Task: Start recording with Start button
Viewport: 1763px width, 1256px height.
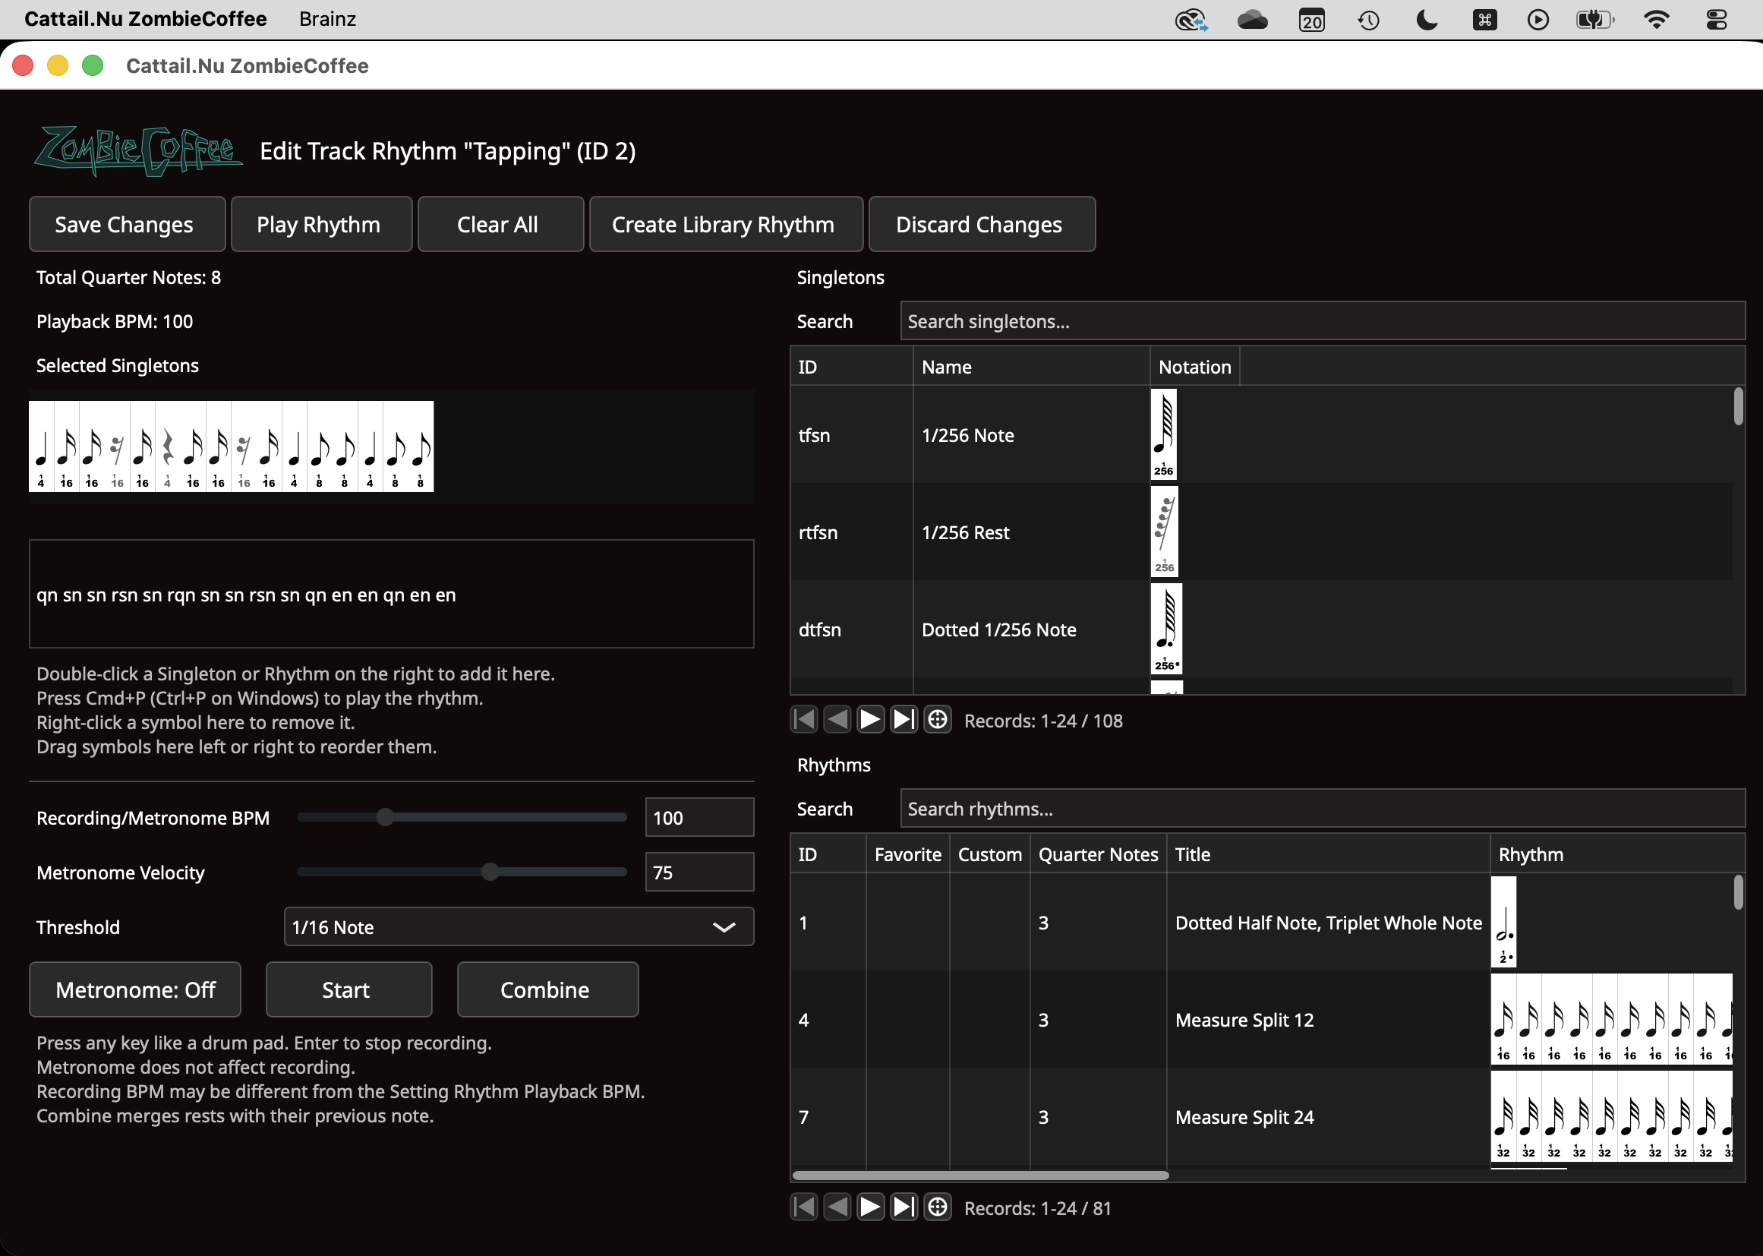Action: point(348,990)
